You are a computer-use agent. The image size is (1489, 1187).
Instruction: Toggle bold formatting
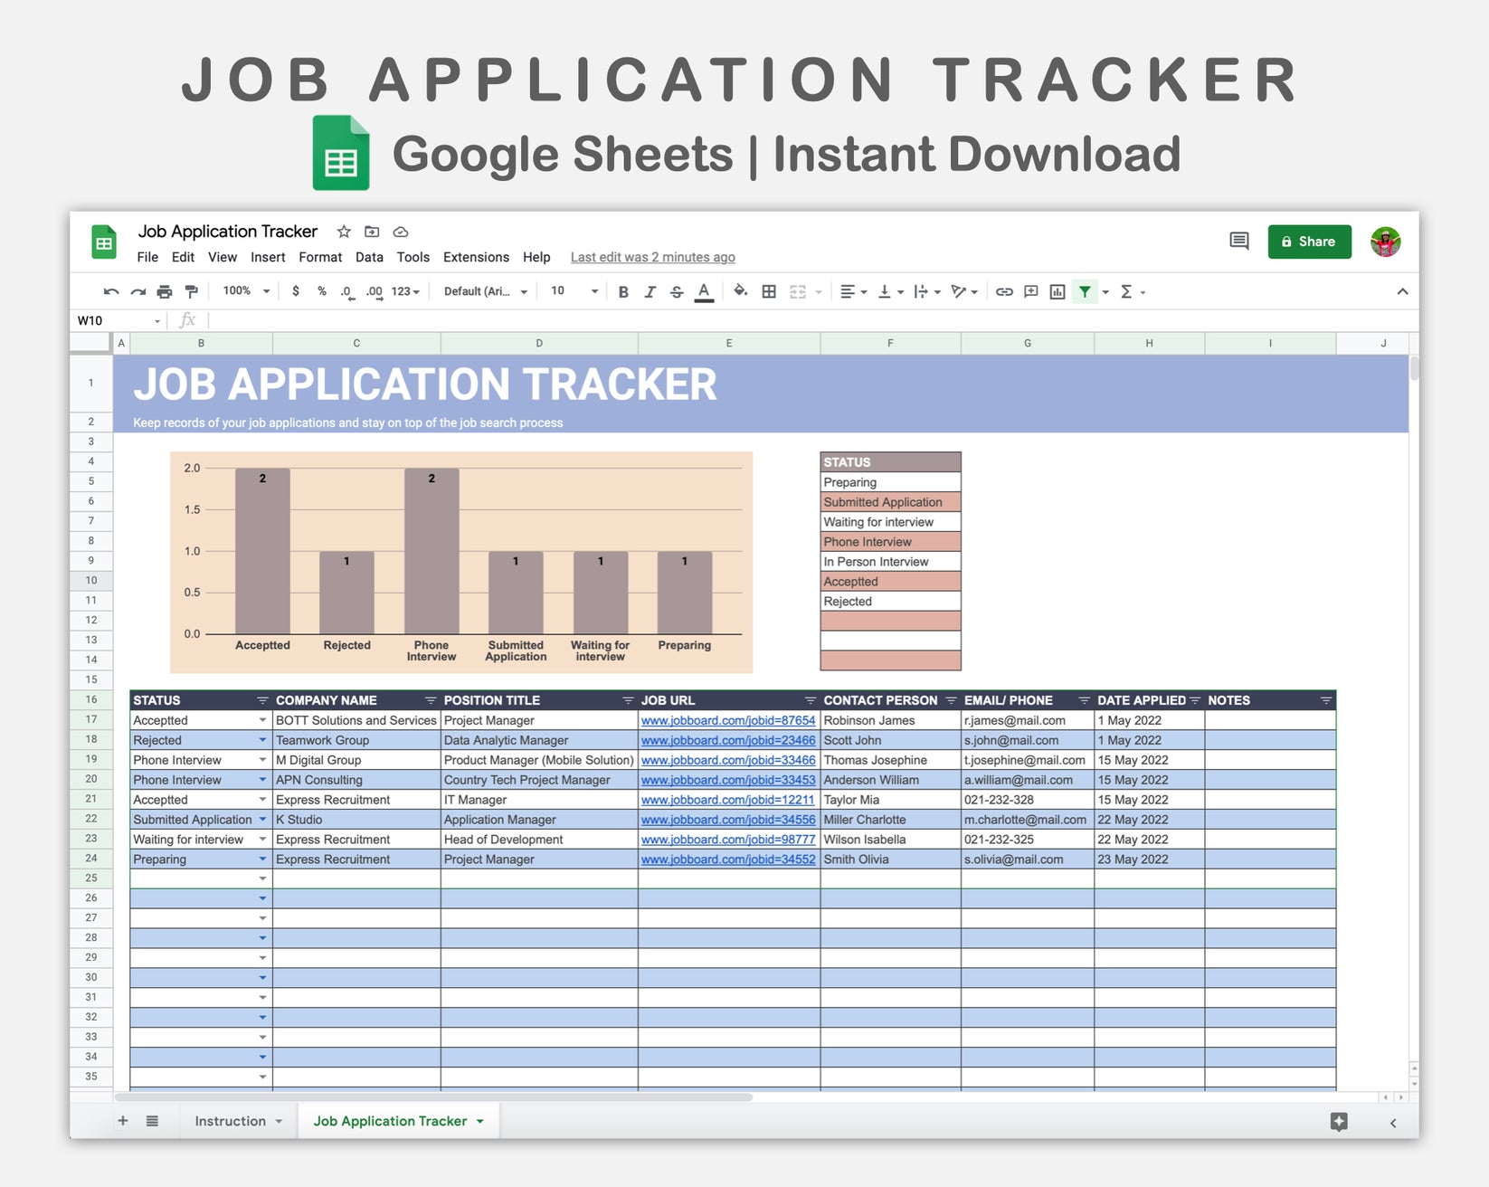click(x=622, y=291)
